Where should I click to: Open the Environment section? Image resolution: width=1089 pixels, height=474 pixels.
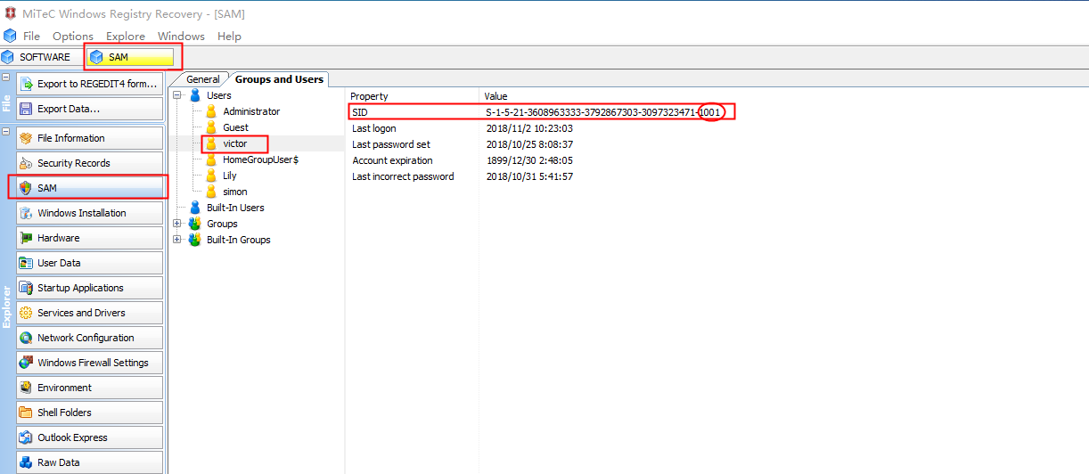[89, 388]
